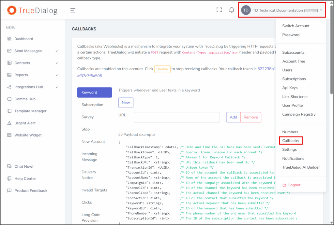Click the Send Messages envelope icon
This screenshot has height=225, width=334.
9,51
